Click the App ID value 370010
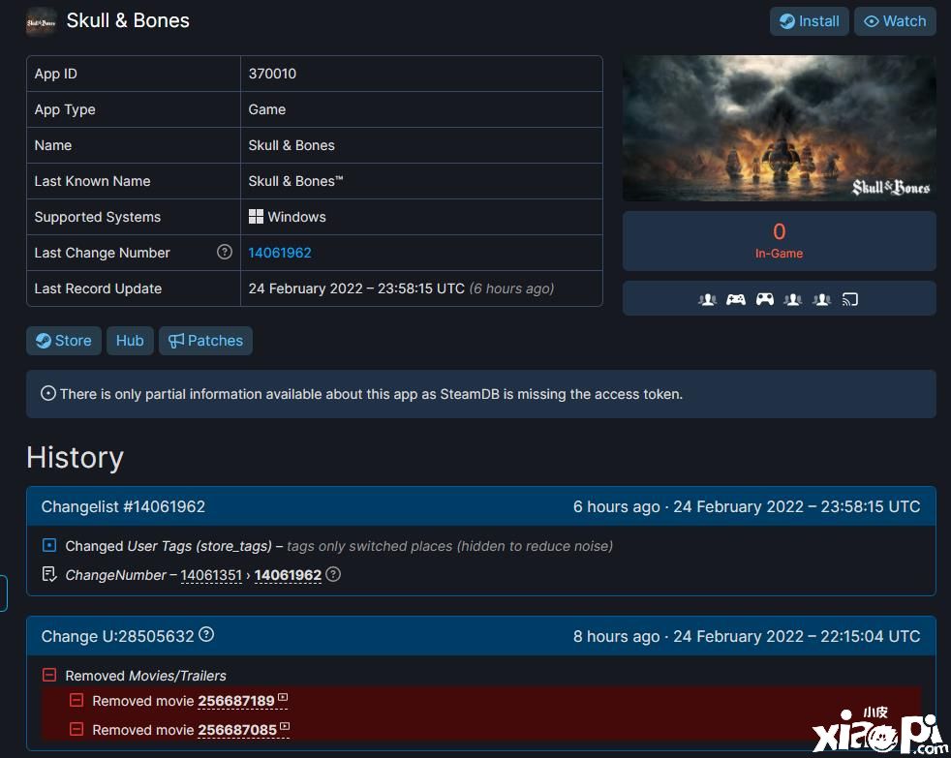951x758 pixels. pos(272,74)
